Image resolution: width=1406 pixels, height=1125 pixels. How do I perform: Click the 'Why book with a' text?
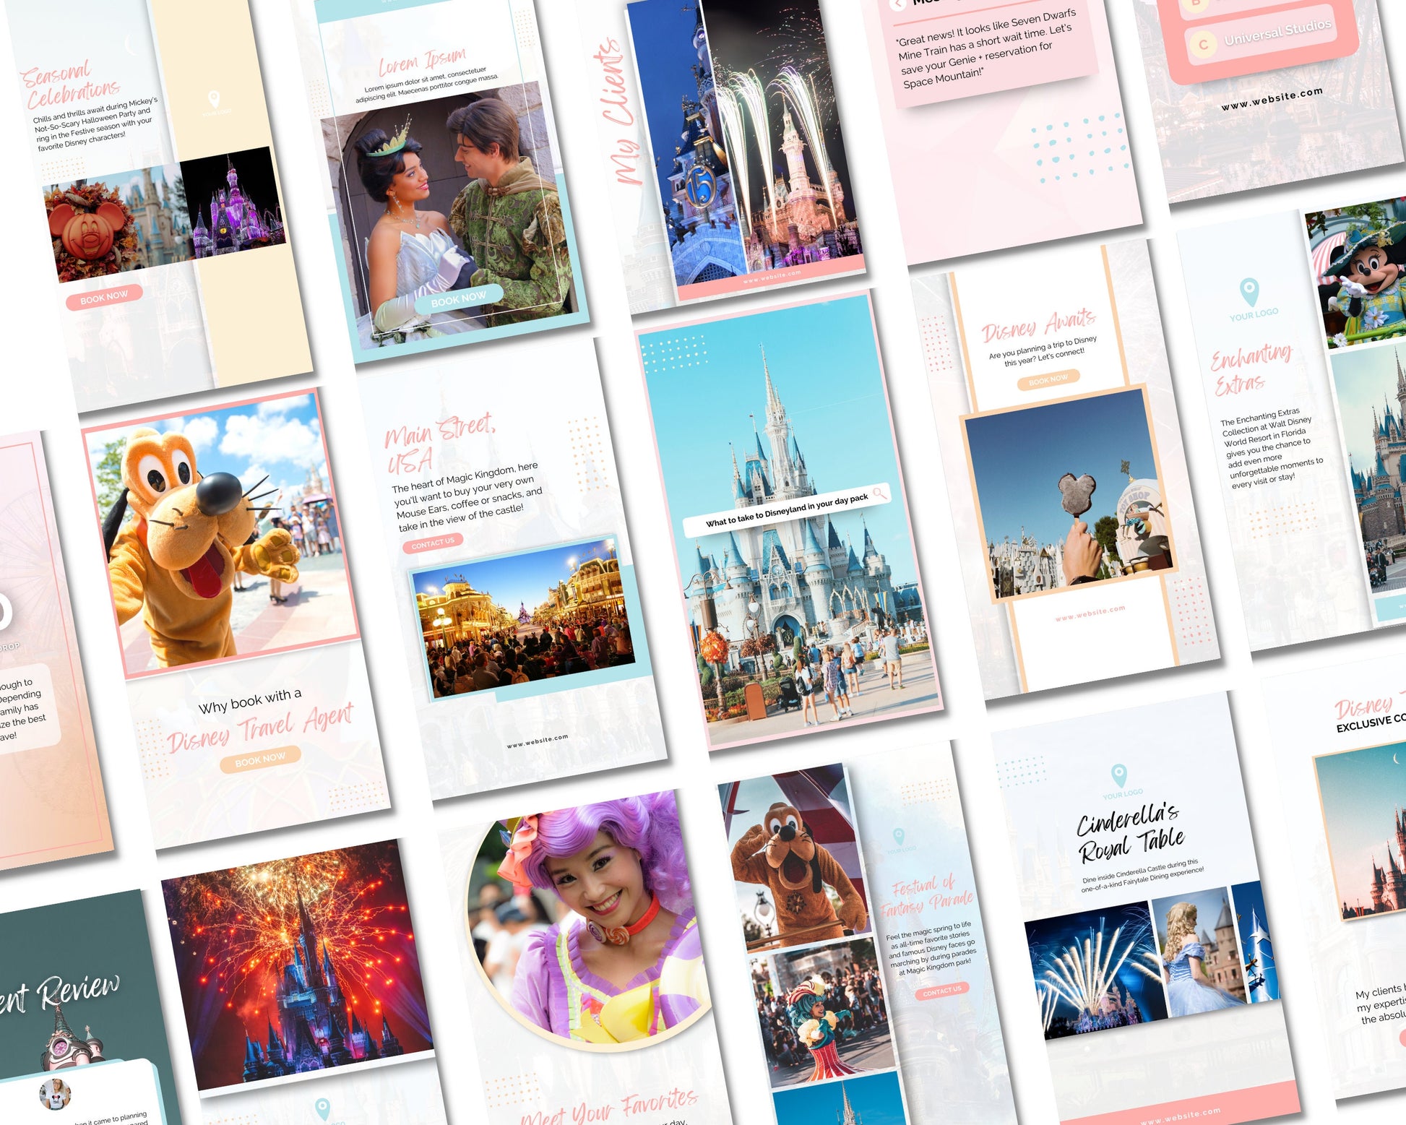250,701
